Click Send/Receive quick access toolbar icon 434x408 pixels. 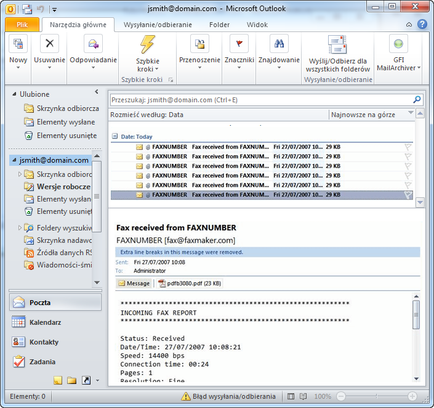(x=27, y=9)
